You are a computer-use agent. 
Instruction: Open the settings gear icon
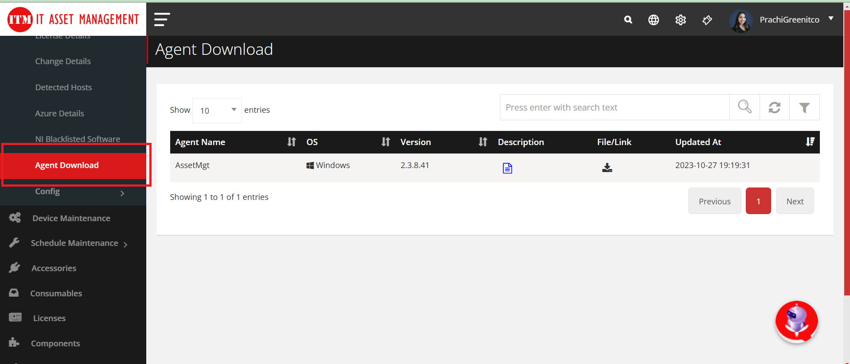tap(680, 20)
